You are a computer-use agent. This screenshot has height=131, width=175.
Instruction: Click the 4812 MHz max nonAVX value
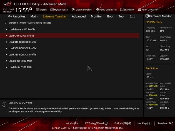click(164, 89)
